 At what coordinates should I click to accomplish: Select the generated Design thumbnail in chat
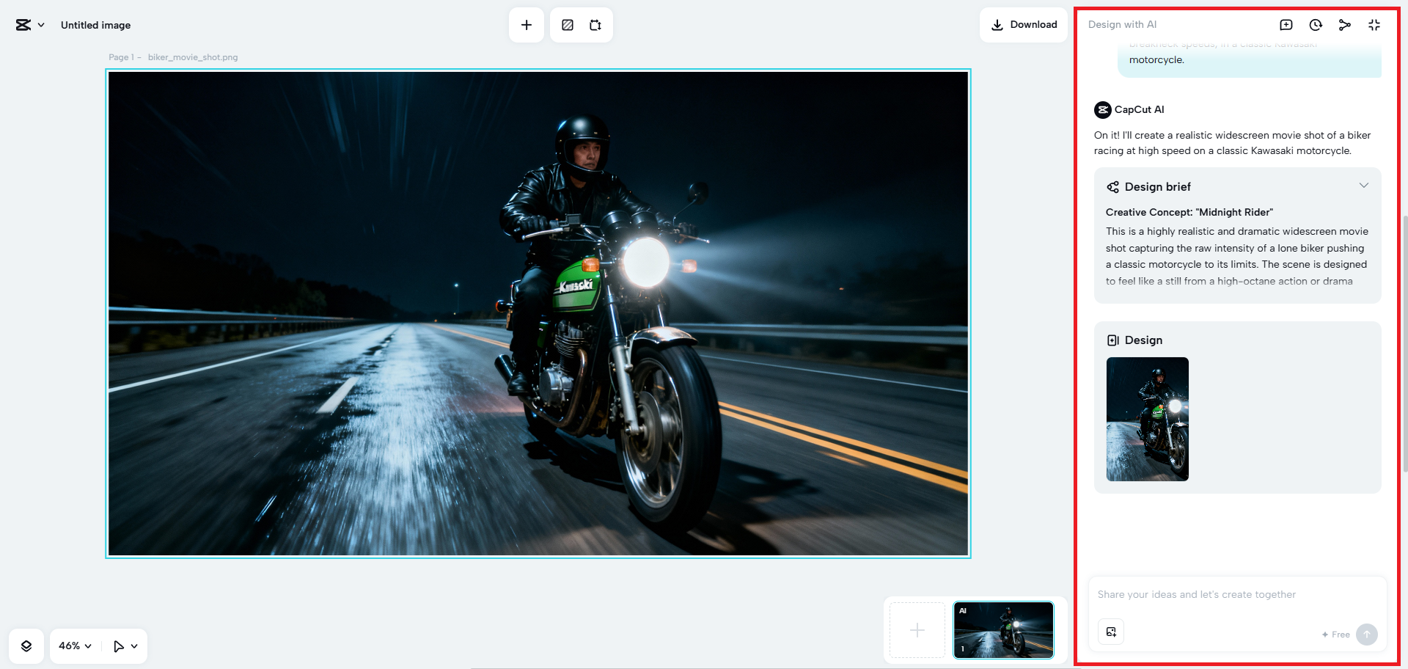(1147, 419)
